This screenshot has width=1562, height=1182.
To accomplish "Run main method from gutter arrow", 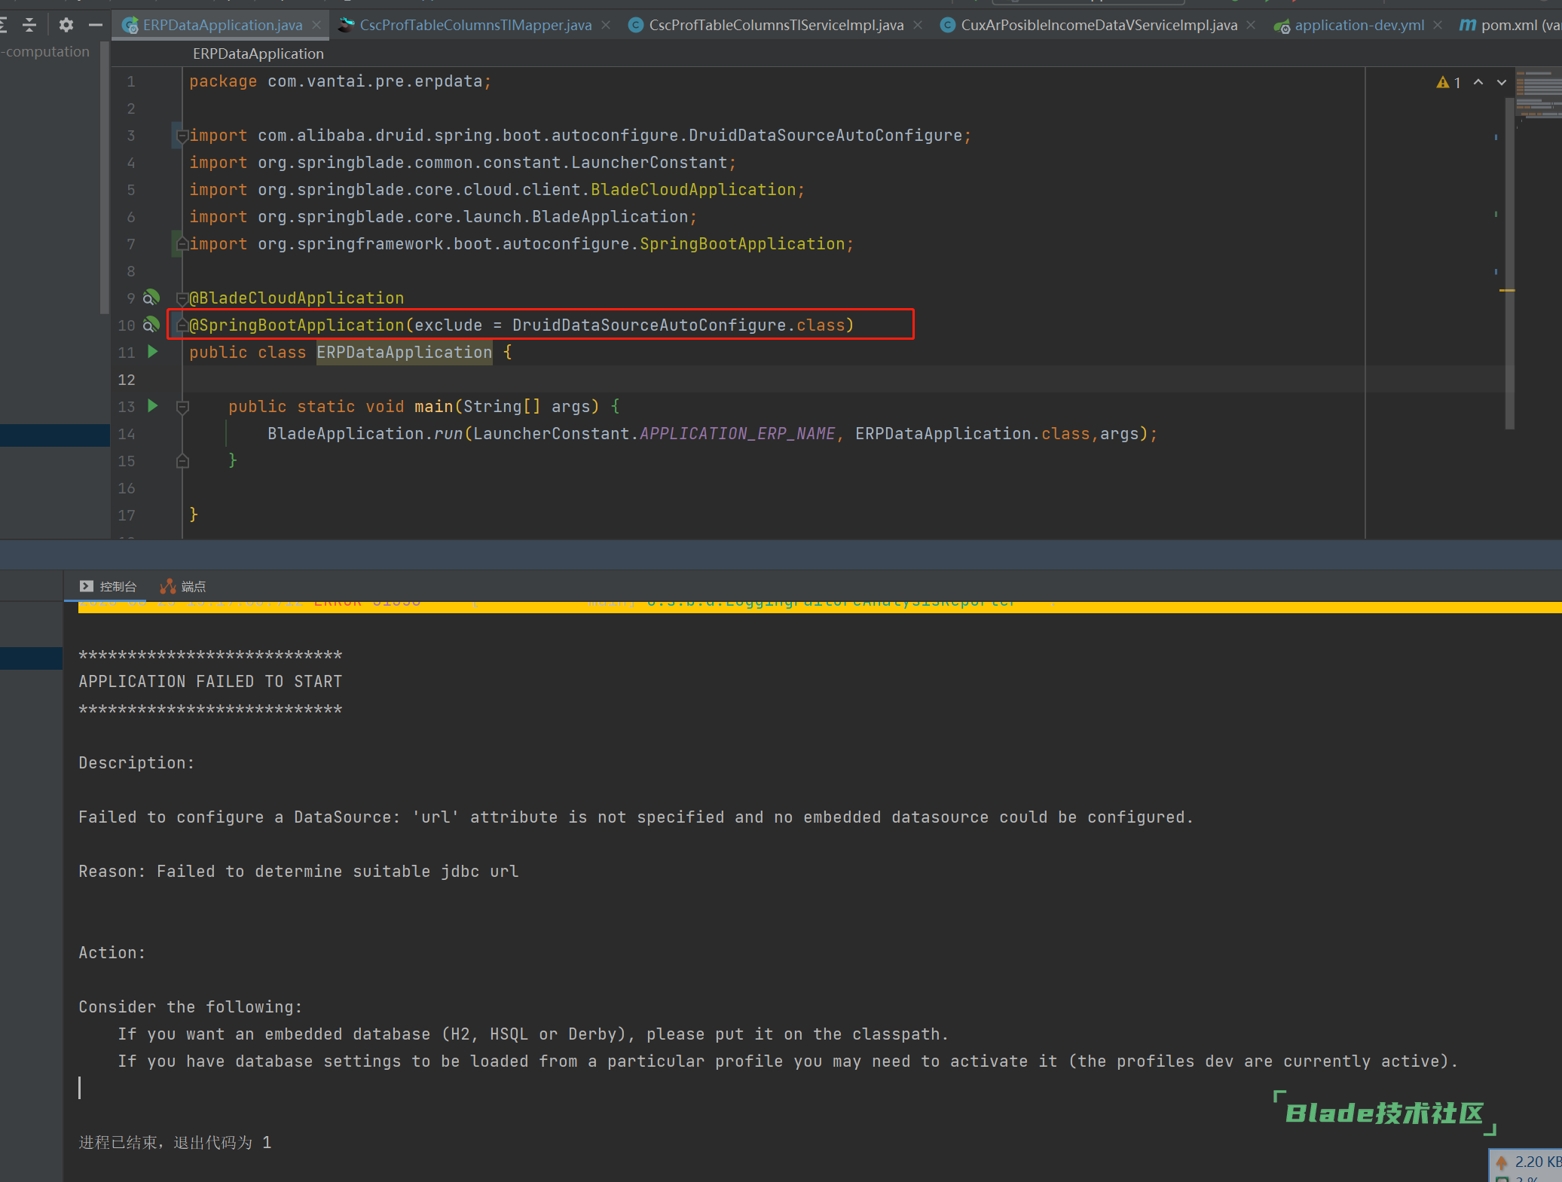I will pos(153,406).
